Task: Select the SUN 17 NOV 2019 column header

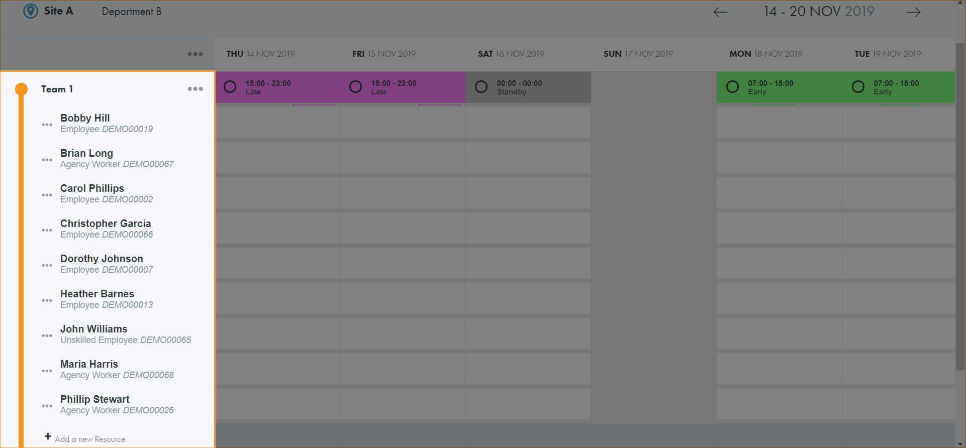Action: point(638,54)
